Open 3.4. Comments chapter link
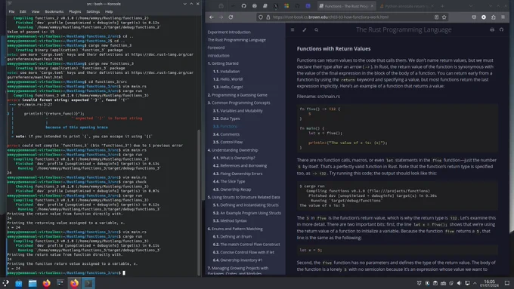The height and width of the screenshot is (289, 514). pos(226,134)
